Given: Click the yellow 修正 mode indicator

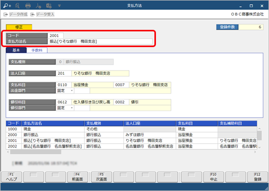Looking at the screenshot, I should coord(19,27).
